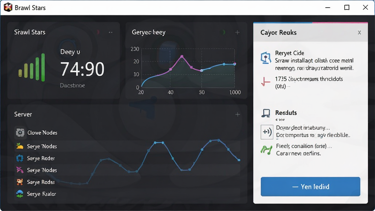The width and height of the screenshot is (375, 211).
Task: Click the Srawl Stars card title
Action: tap(30, 32)
